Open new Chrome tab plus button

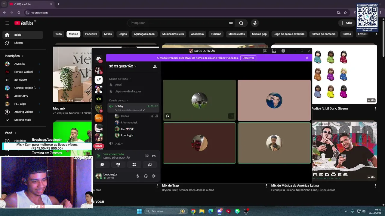(58, 4)
